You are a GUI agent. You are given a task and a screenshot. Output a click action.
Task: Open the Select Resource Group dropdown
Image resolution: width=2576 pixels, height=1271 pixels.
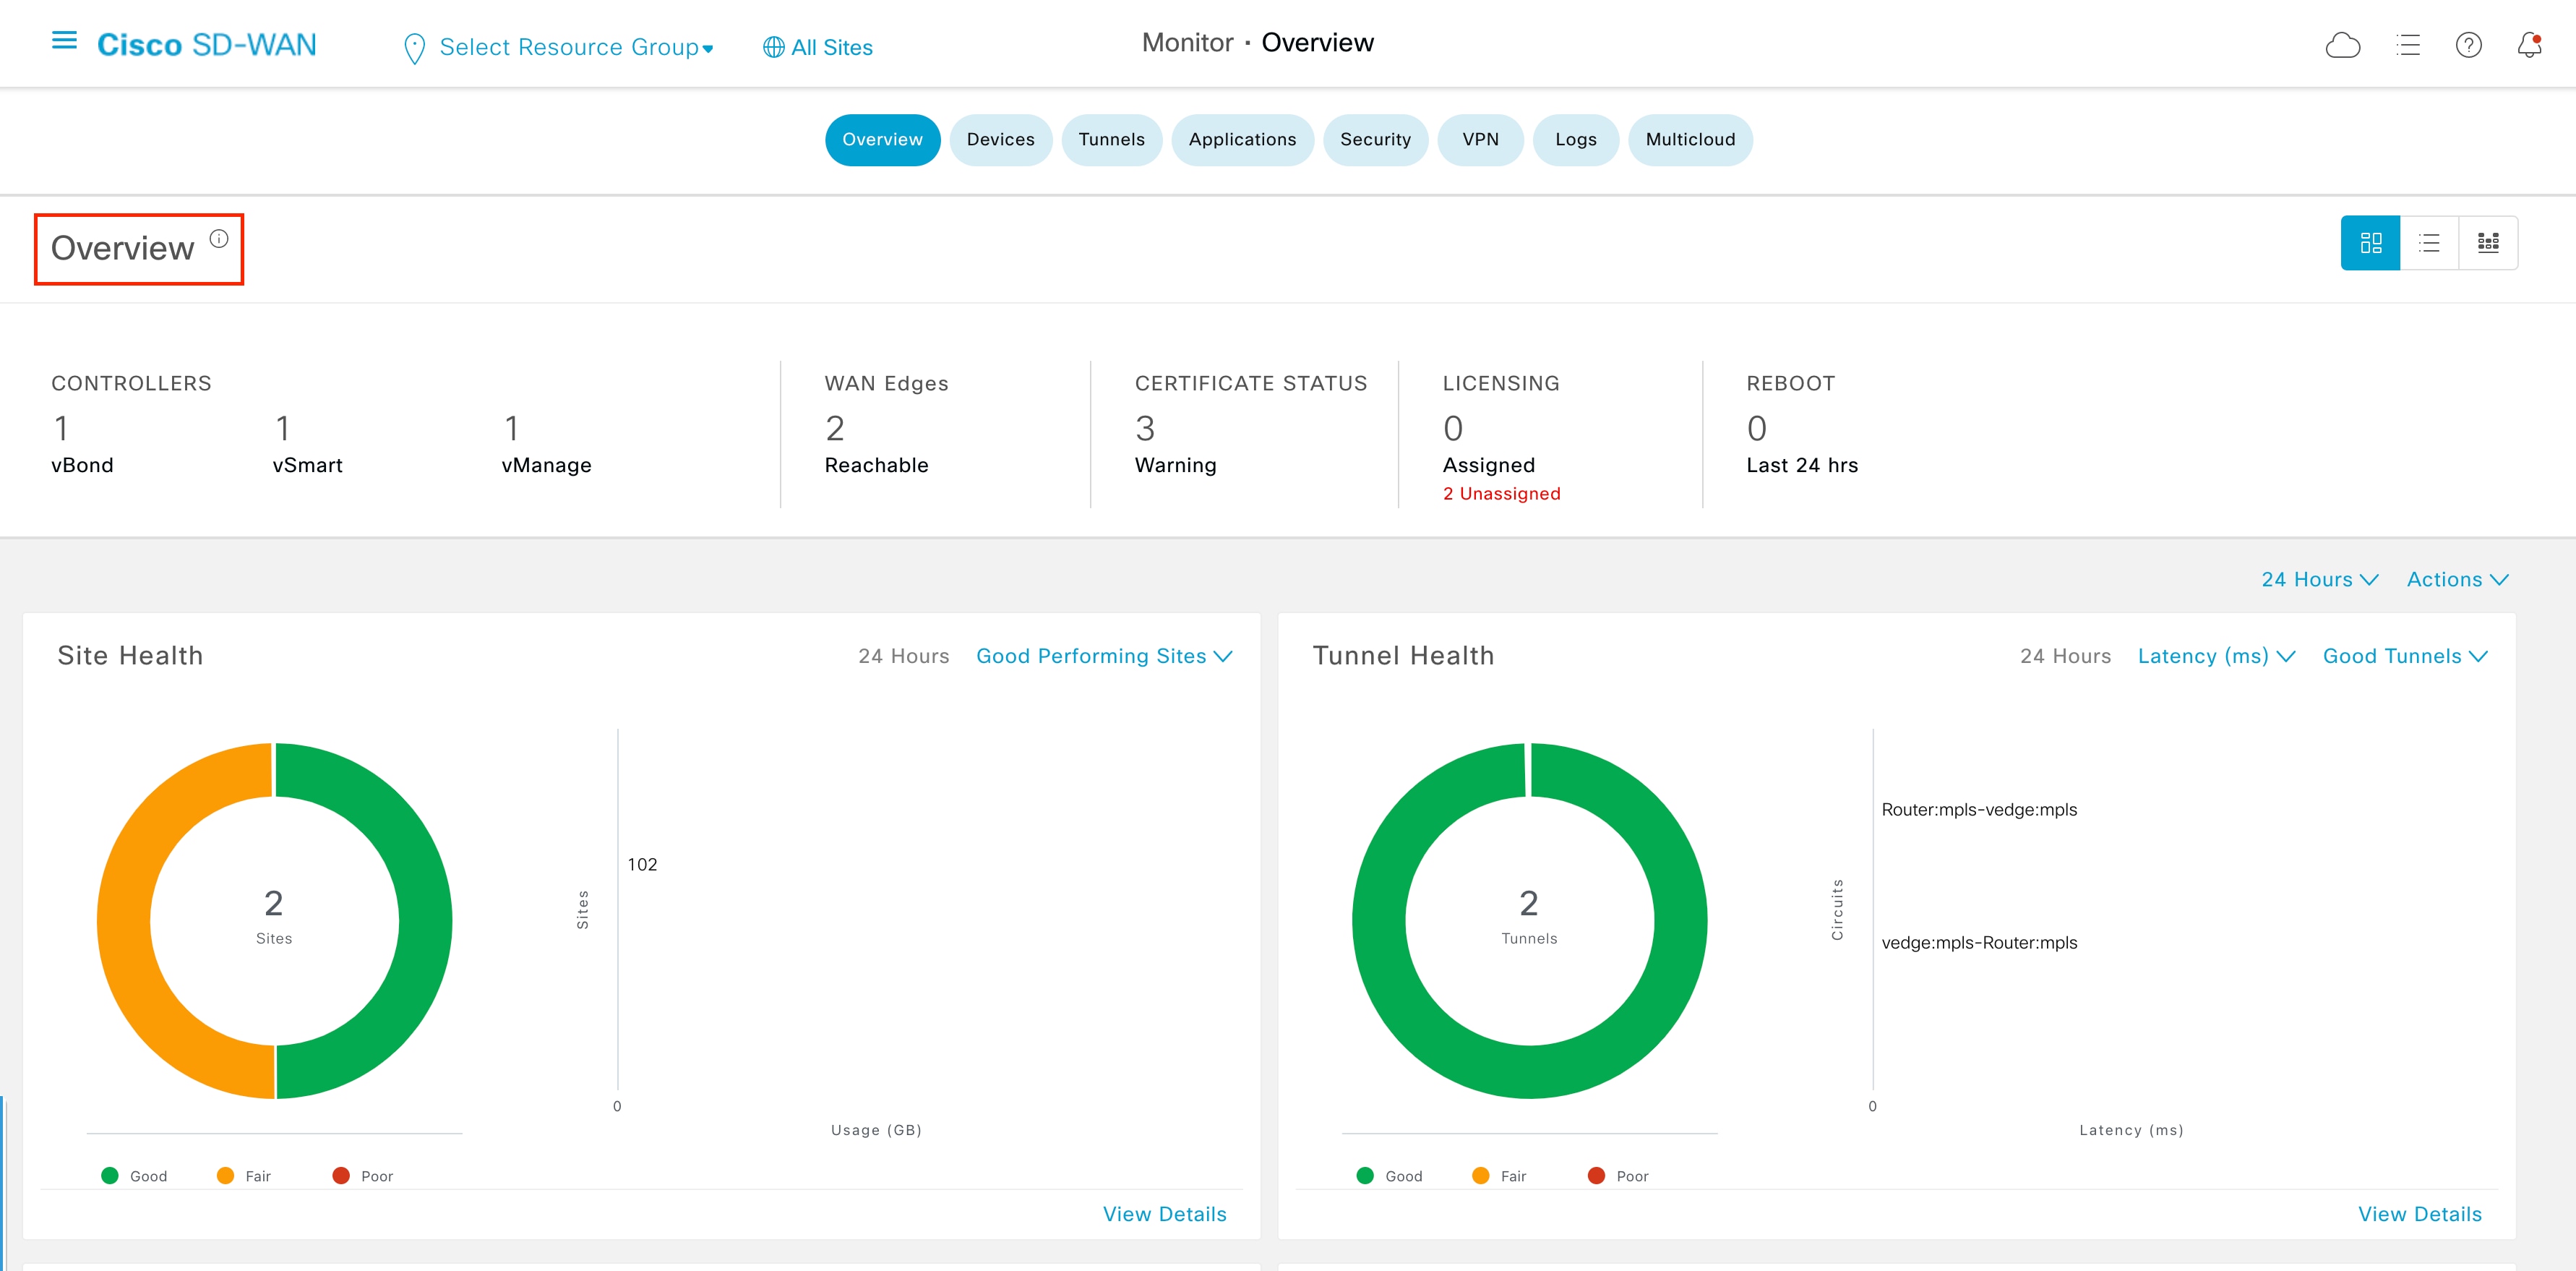577,47
